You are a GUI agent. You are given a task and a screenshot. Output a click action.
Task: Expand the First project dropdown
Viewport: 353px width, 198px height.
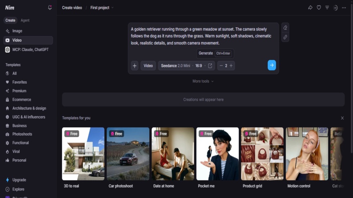[102, 7]
